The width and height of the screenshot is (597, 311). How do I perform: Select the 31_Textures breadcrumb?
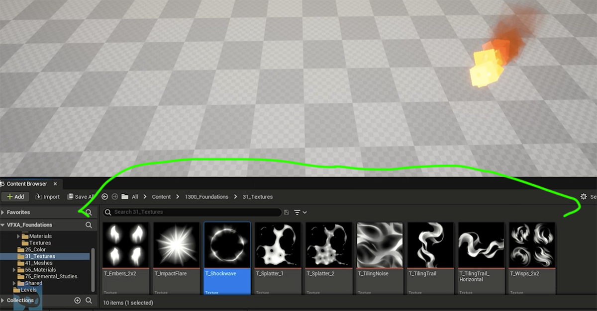257,197
